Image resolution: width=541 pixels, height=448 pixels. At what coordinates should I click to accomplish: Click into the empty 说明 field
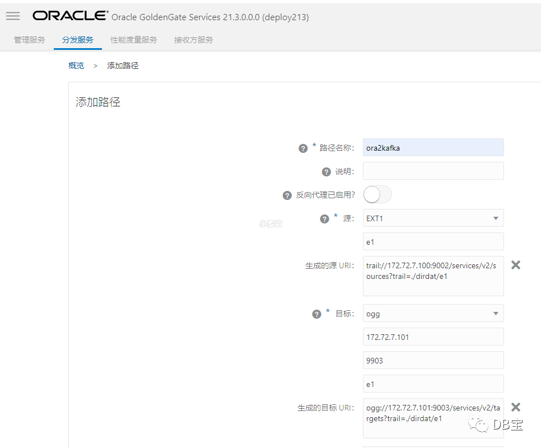[x=433, y=171]
